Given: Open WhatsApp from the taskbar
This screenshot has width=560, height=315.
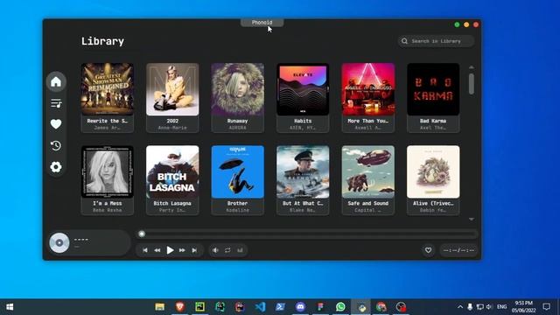Looking at the screenshot, I should click(x=340, y=307).
